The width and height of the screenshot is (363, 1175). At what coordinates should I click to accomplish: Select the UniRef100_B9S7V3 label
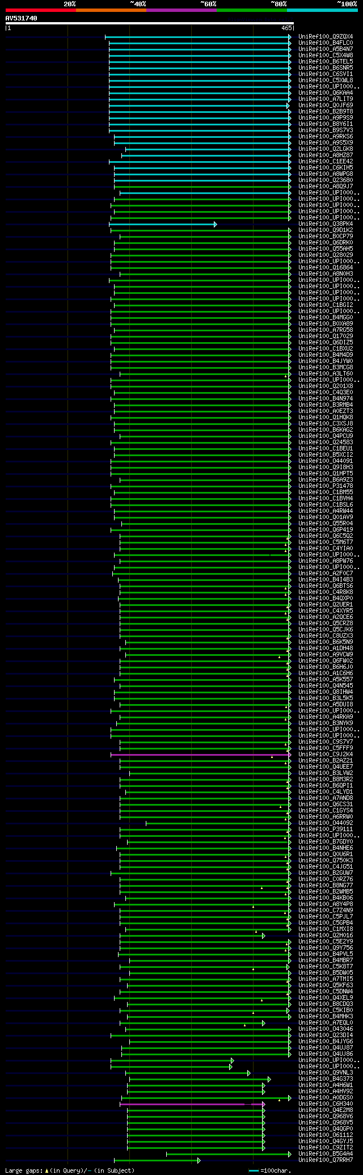(x=326, y=130)
